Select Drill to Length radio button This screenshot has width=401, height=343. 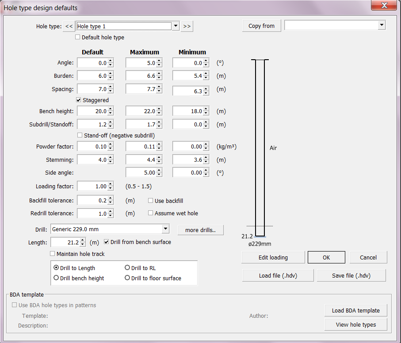pos(56,267)
